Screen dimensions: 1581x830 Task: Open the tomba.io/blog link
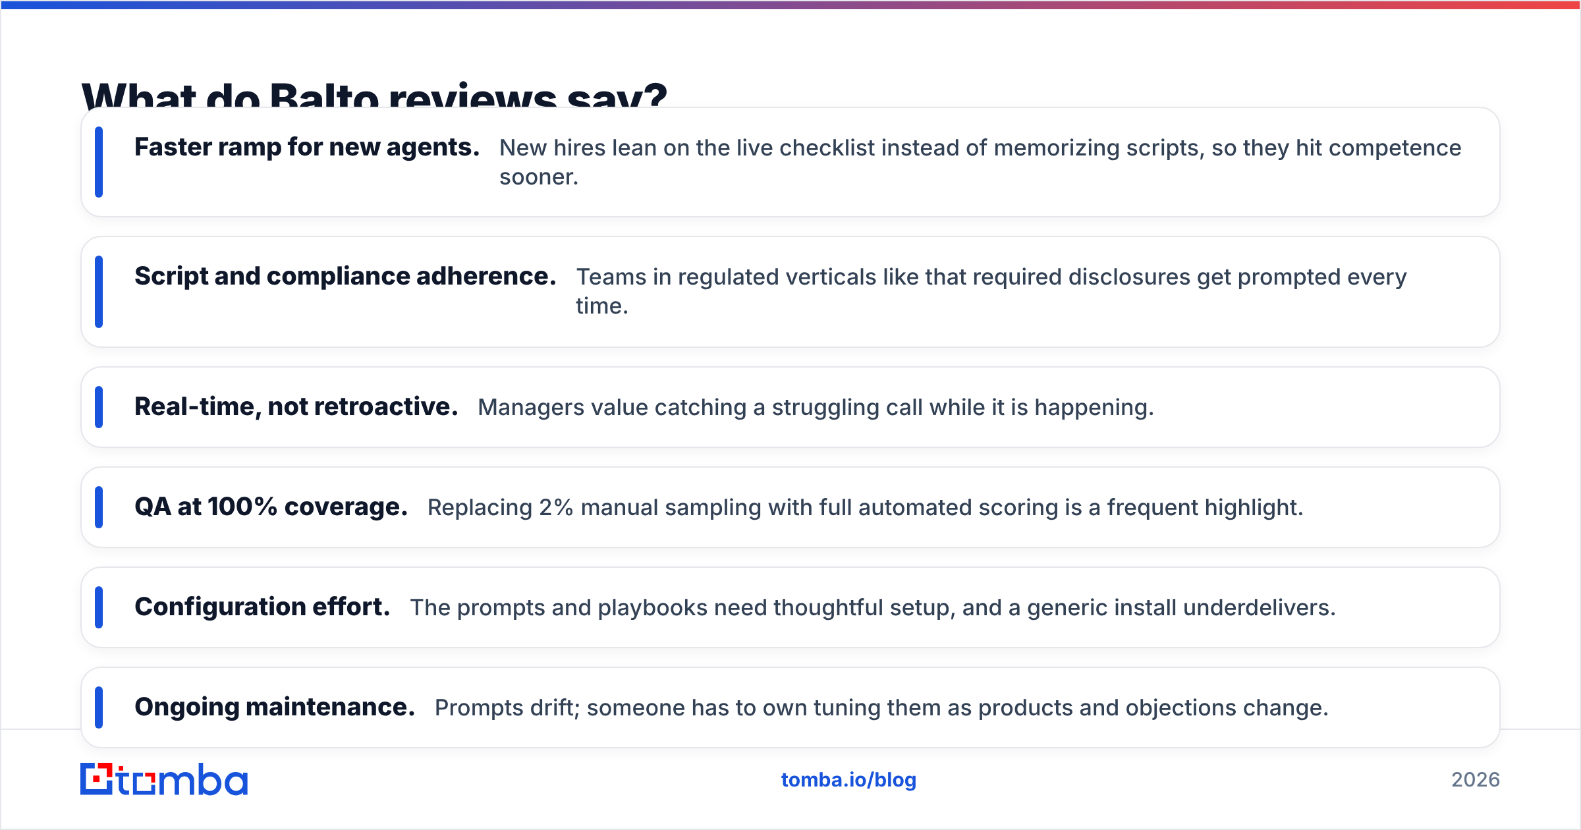(848, 780)
